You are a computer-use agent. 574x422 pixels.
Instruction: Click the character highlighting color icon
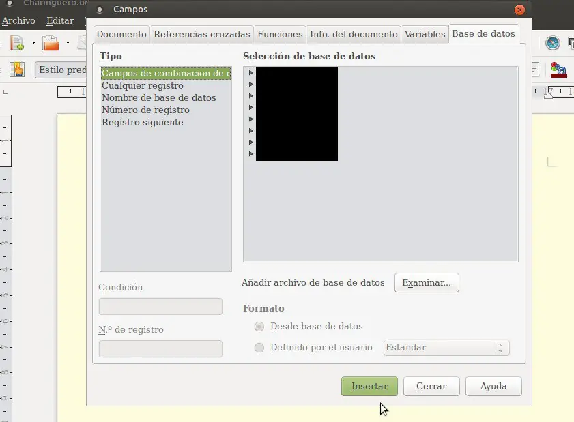558,70
